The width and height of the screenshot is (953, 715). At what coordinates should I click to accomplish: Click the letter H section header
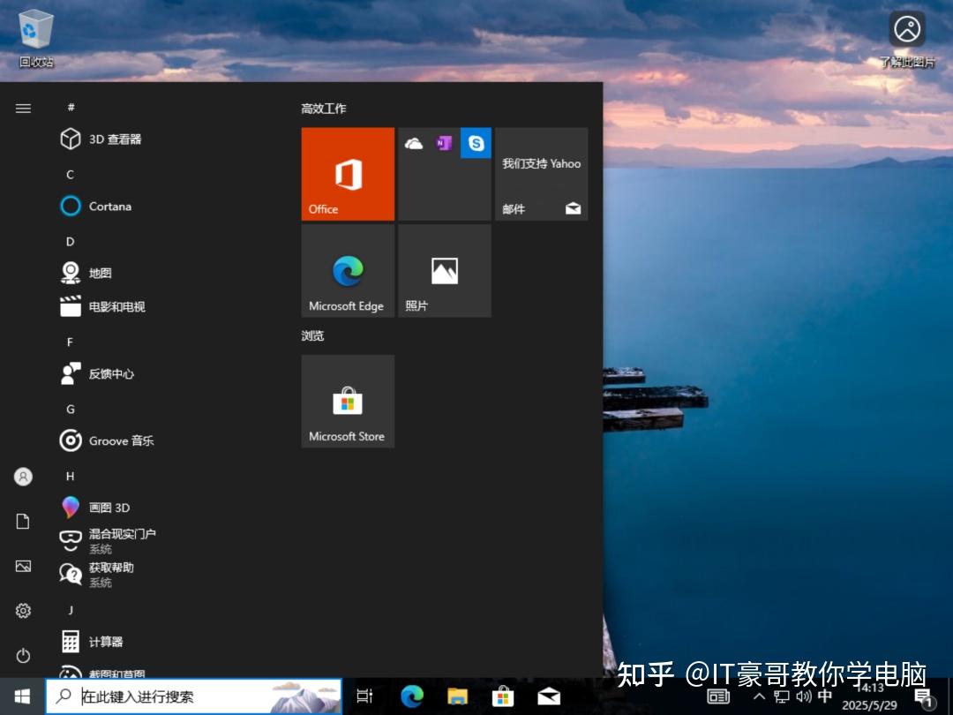click(70, 476)
